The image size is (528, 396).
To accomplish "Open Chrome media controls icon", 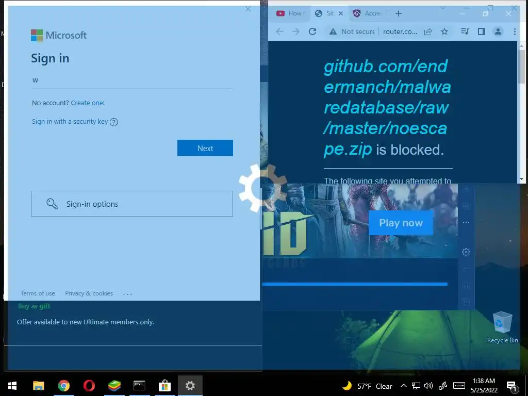I will (465, 31).
